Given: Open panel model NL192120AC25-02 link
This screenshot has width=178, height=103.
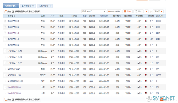Looking at the screenshot, I should [15, 81].
